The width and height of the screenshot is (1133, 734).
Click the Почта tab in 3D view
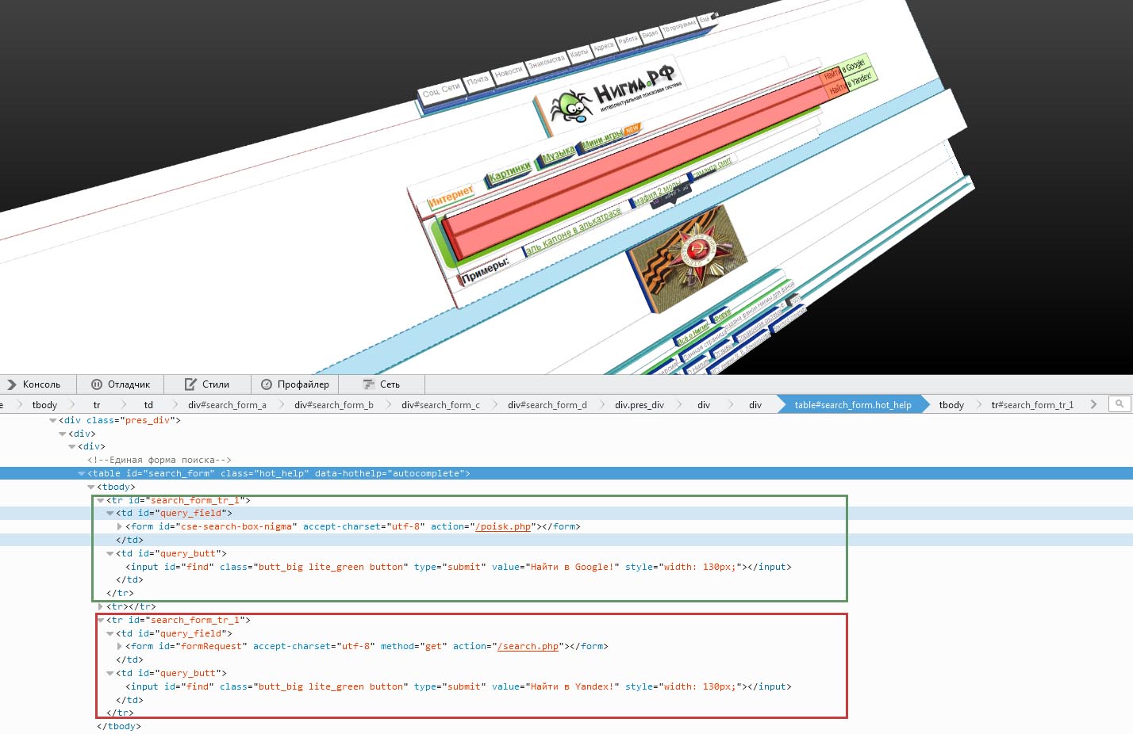[478, 81]
